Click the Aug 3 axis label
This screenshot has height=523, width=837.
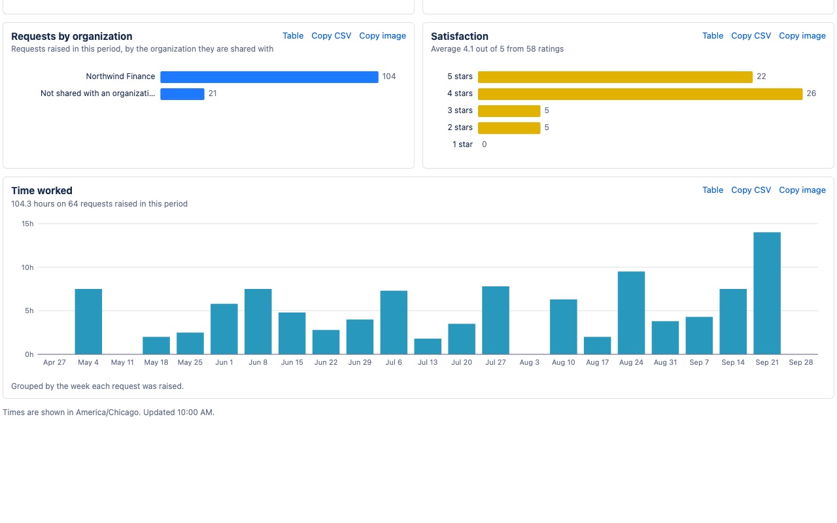point(530,362)
